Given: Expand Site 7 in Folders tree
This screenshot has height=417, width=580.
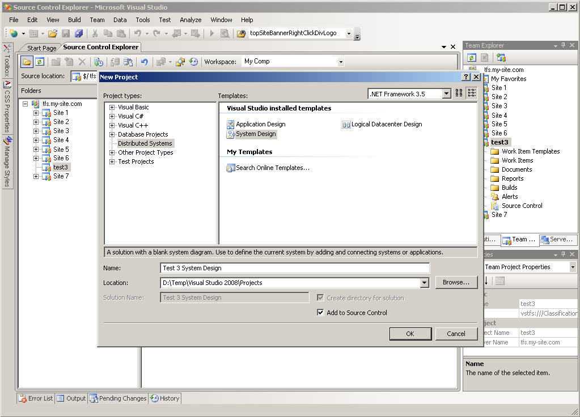Looking at the screenshot, I should coord(36,176).
